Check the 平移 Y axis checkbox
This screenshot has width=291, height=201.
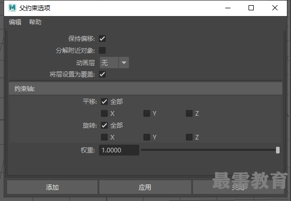tap(147, 113)
